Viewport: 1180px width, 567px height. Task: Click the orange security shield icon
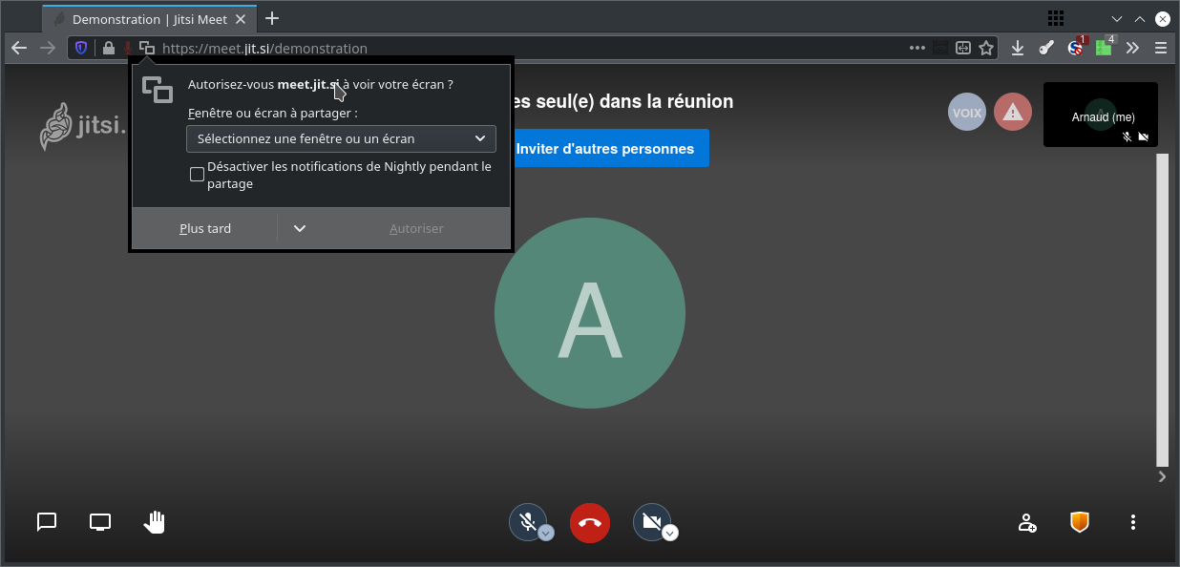coord(1080,522)
